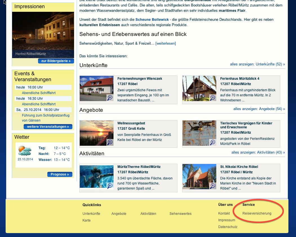Click the St. Nikolai church thumbnail
The height and width of the screenshot is (237, 296).
coord(199,177)
